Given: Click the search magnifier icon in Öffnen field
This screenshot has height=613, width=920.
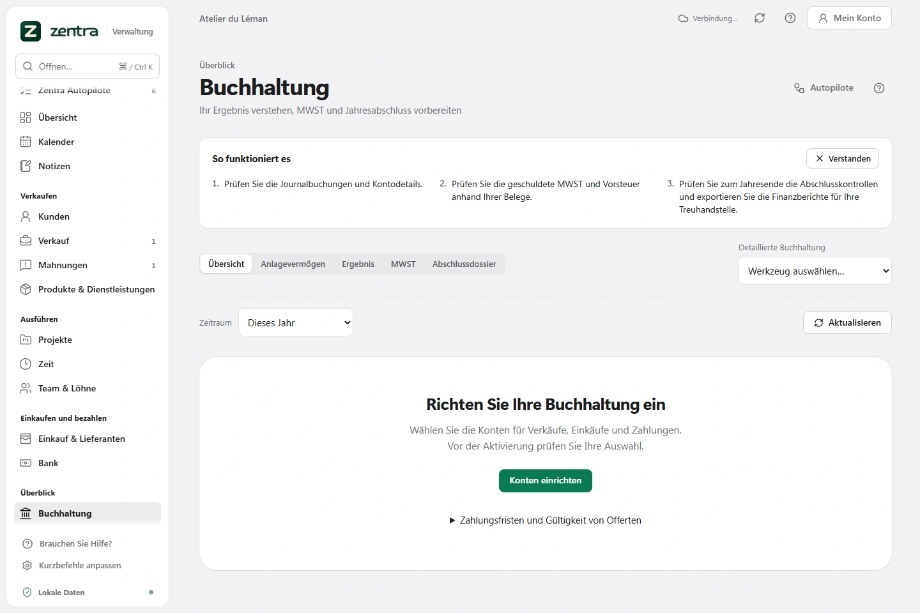Looking at the screenshot, I should coord(28,66).
